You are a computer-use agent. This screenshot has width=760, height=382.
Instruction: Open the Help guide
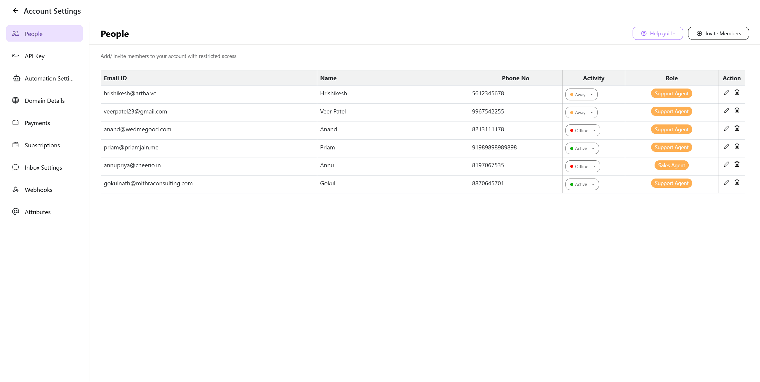point(658,33)
